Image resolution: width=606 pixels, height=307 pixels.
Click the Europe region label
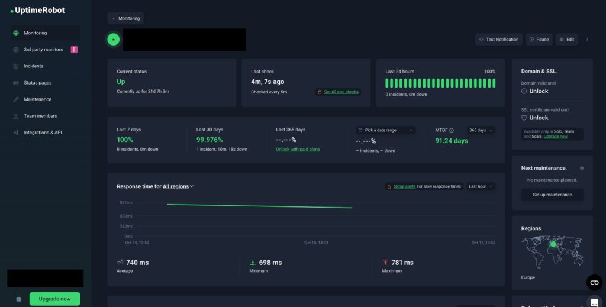coord(528,277)
